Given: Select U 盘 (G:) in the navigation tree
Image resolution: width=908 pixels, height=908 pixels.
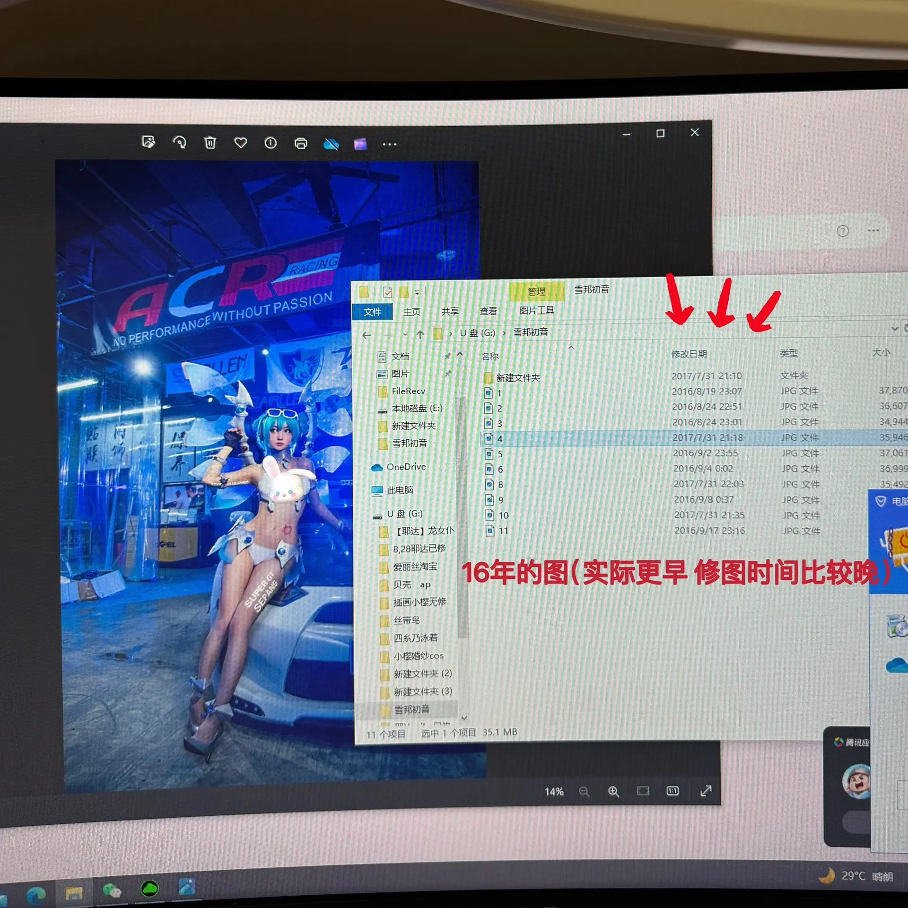Looking at the screenshot, I should pyautogui.click(x=404, y=514).
